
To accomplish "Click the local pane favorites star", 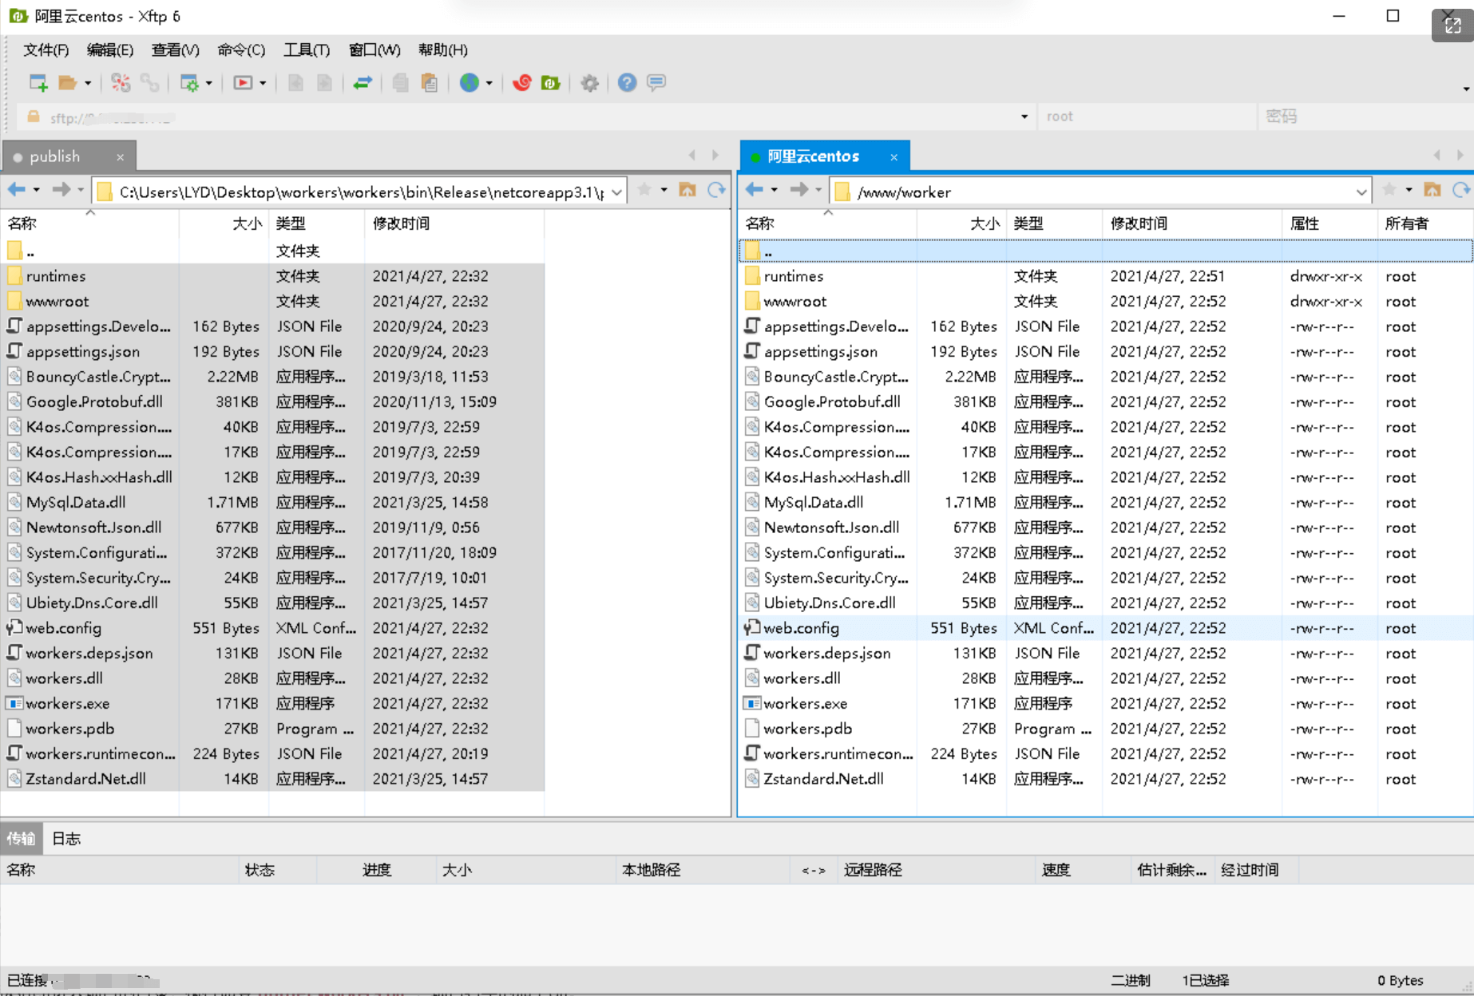I will point(644,190).
